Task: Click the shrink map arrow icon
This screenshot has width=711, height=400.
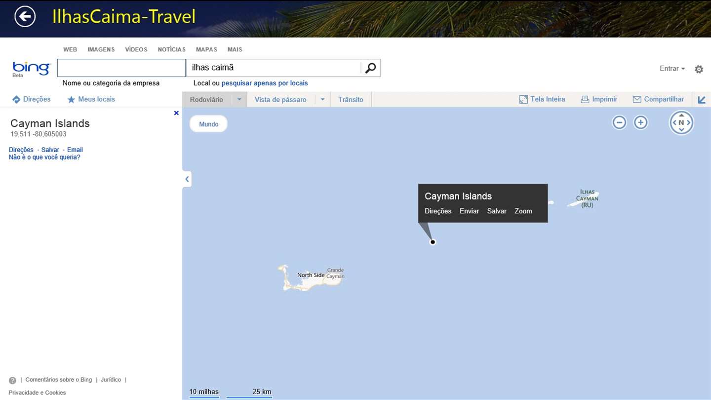Action: point(702,100)
